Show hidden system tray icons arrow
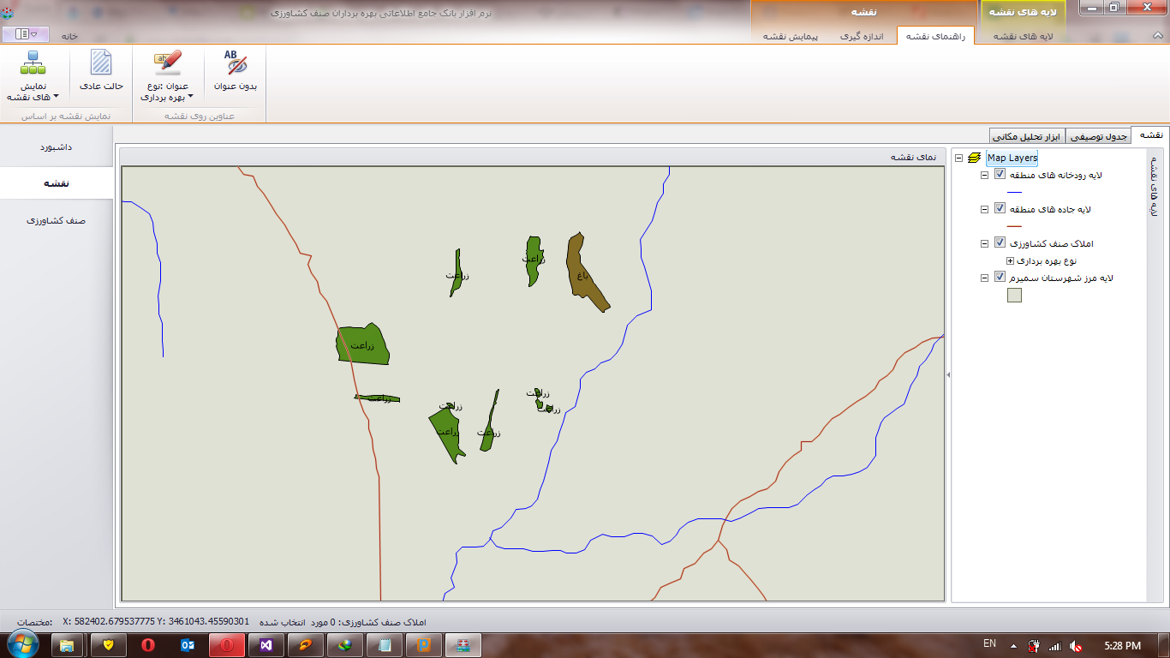 1014,645
